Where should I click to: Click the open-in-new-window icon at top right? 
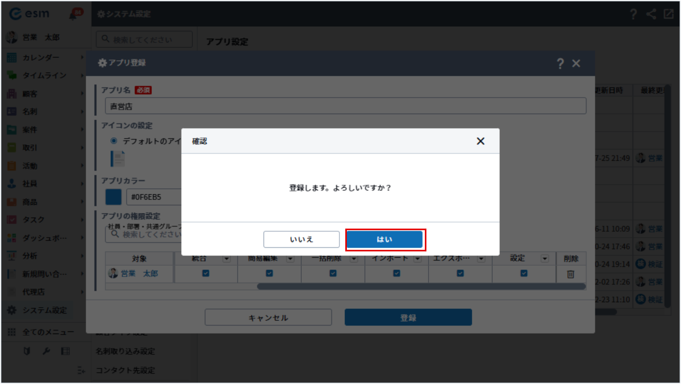668,14
